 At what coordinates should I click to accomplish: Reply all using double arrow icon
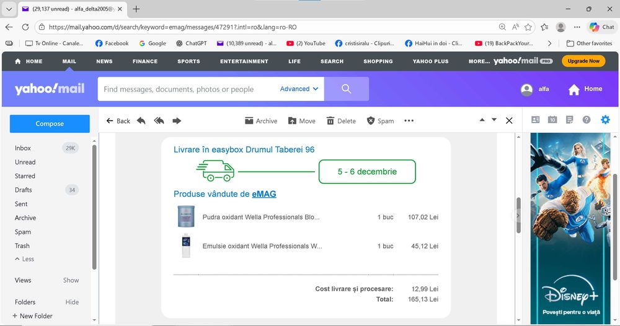coord(159,121)
